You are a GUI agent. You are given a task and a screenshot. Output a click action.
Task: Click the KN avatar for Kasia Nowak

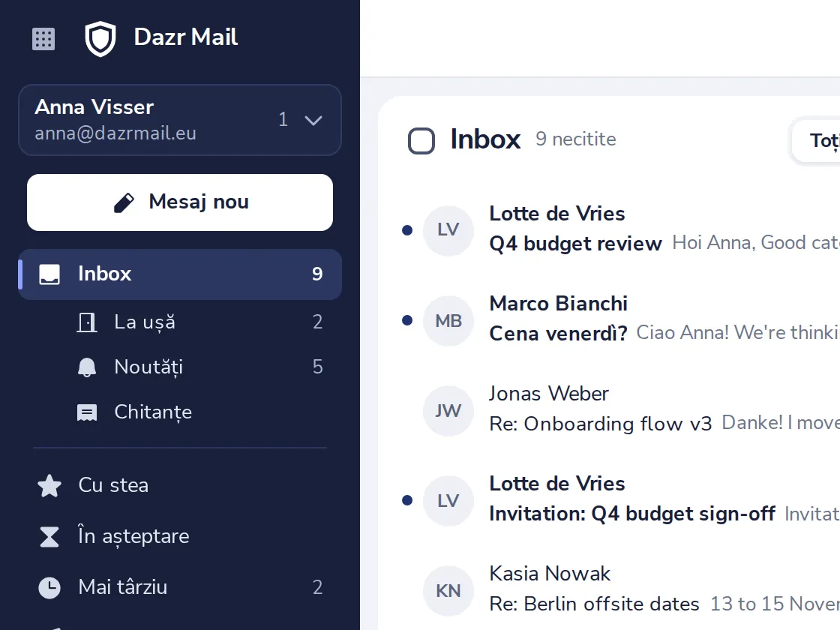[x=448, y=591]
